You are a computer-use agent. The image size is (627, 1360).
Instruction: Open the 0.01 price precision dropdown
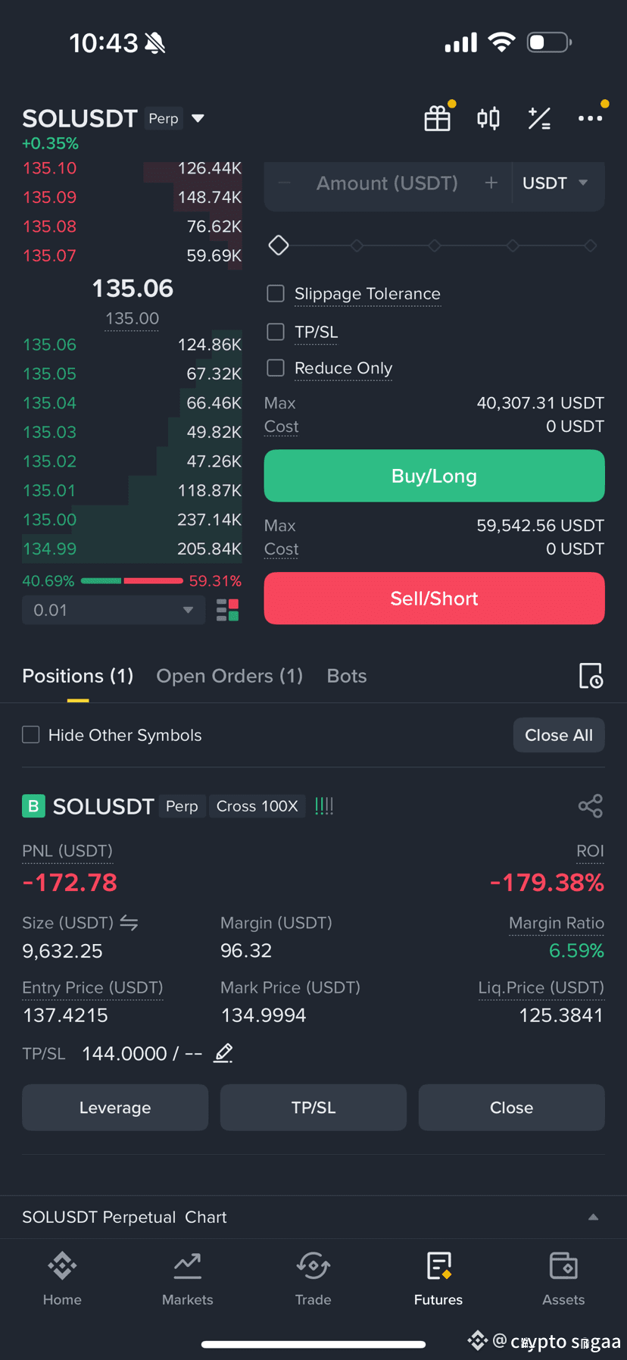pos(114,610)
